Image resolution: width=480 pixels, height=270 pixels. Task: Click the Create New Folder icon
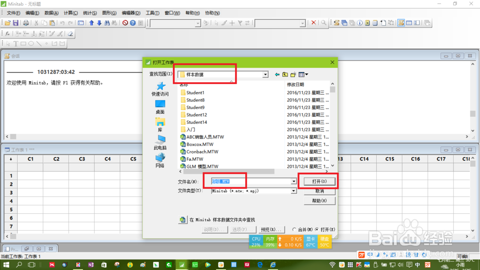293,74
